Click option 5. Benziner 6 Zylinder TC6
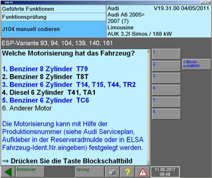 tap(45, 100)
